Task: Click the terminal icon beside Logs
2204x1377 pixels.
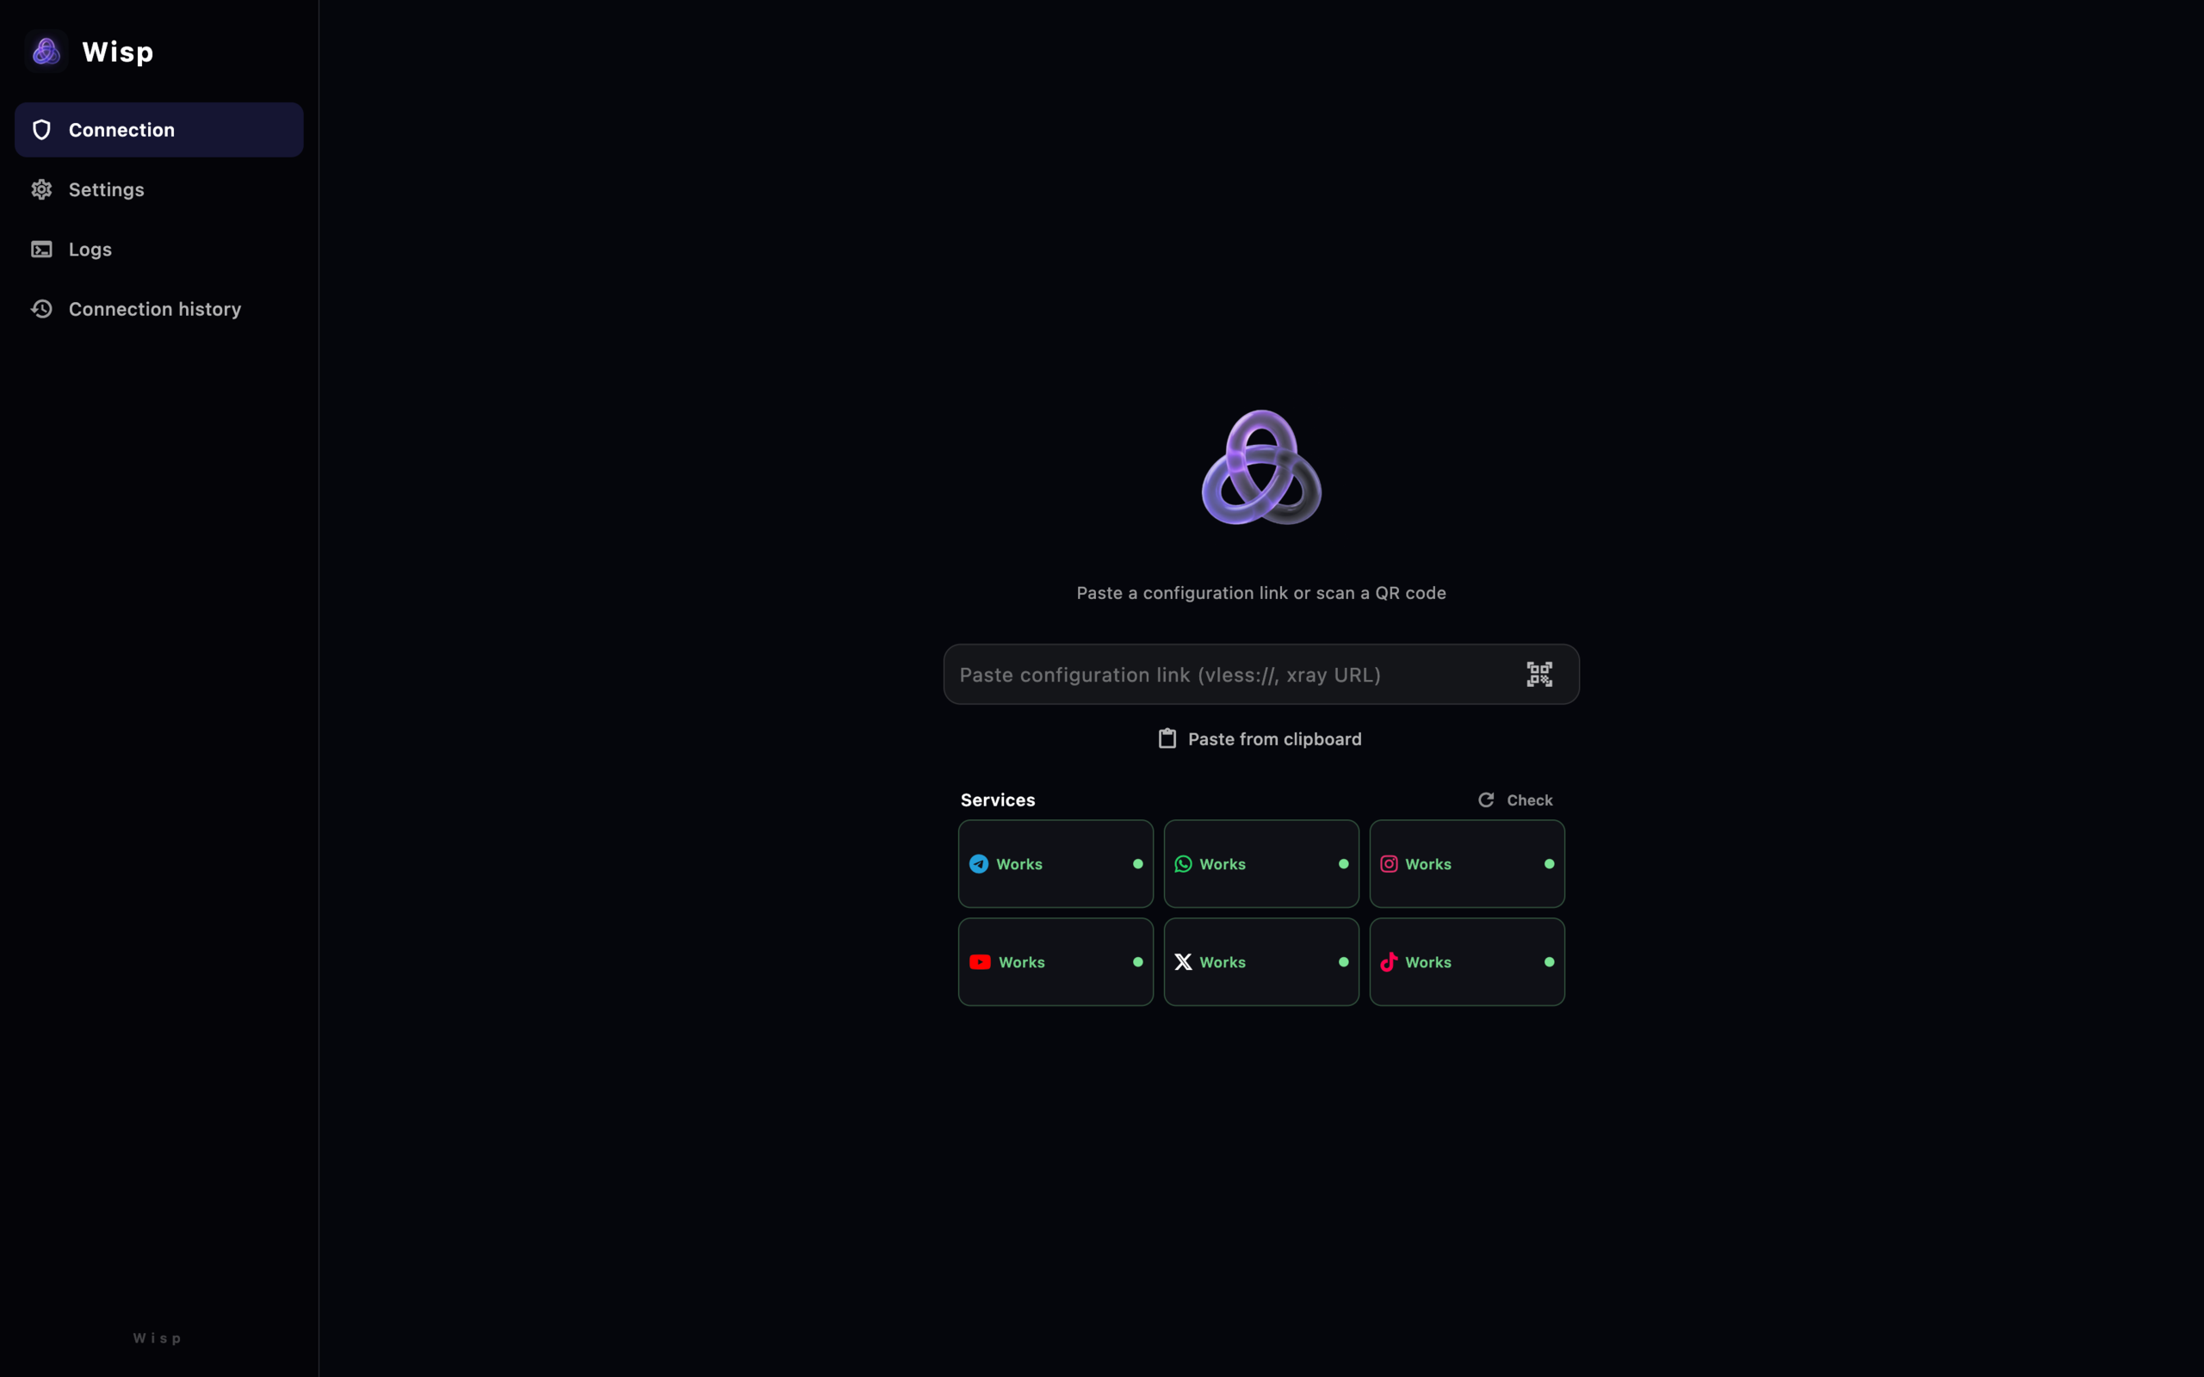Action: pyautogui.click(x=42, y=249)
